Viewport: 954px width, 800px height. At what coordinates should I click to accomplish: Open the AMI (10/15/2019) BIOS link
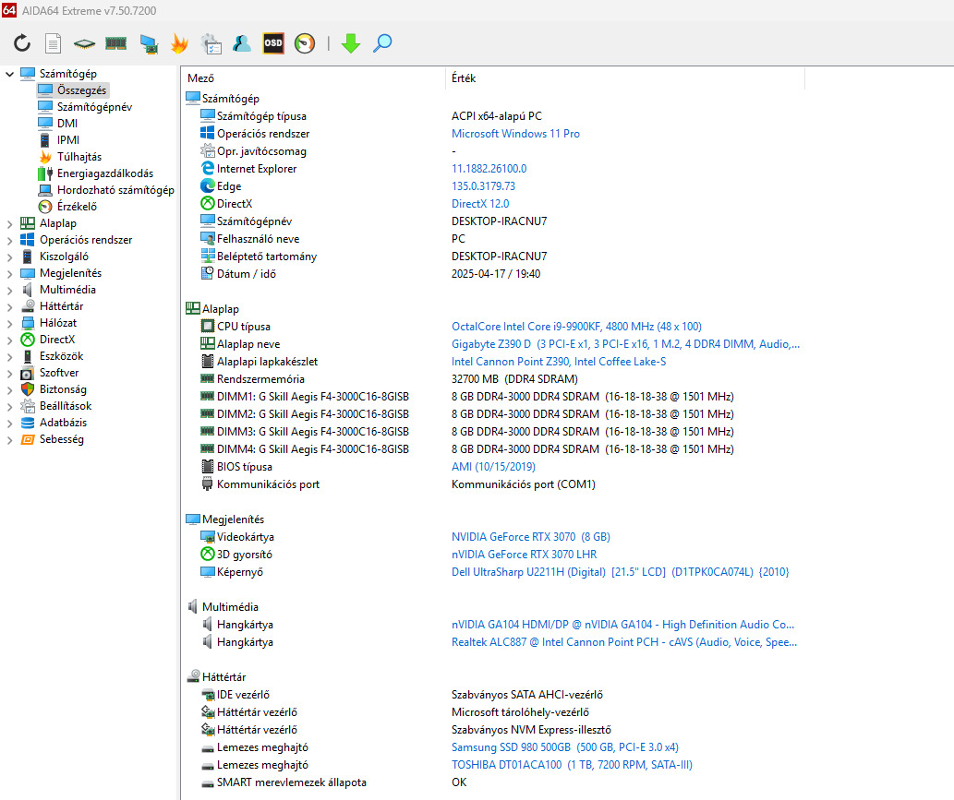[493, 467]
